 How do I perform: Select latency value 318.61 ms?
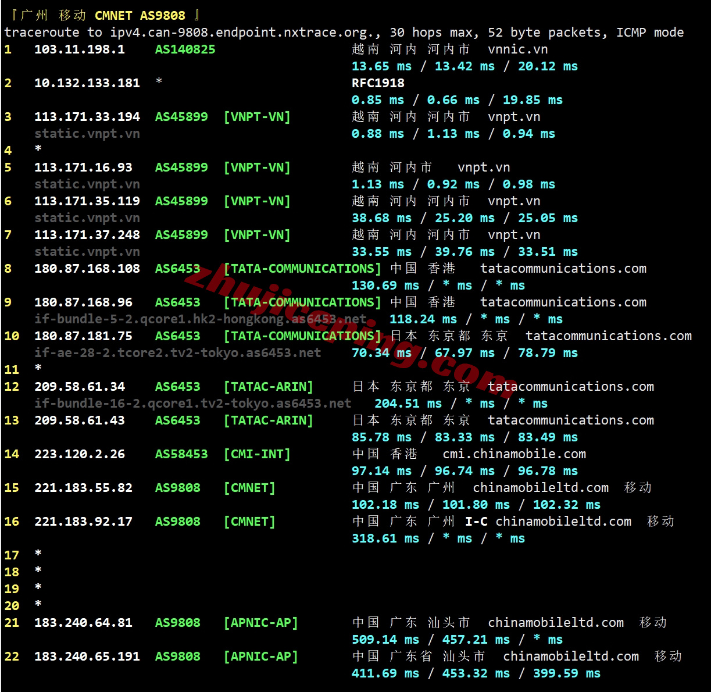(x=385, y=538)
